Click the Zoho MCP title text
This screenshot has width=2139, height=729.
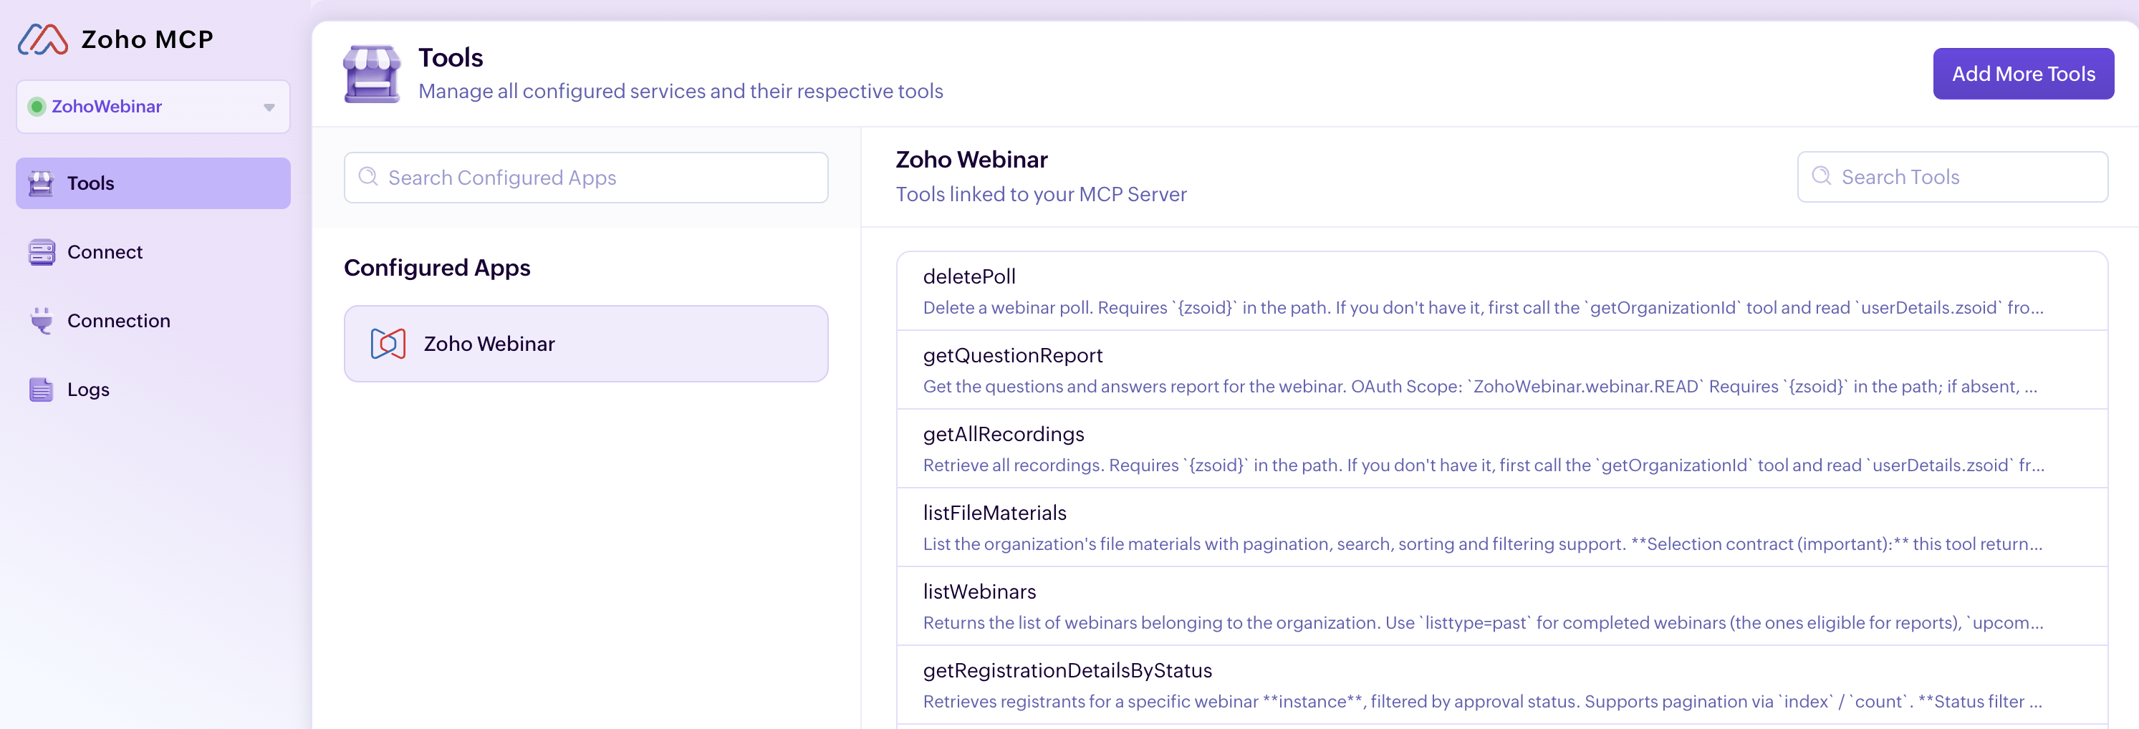click(147, 39)
